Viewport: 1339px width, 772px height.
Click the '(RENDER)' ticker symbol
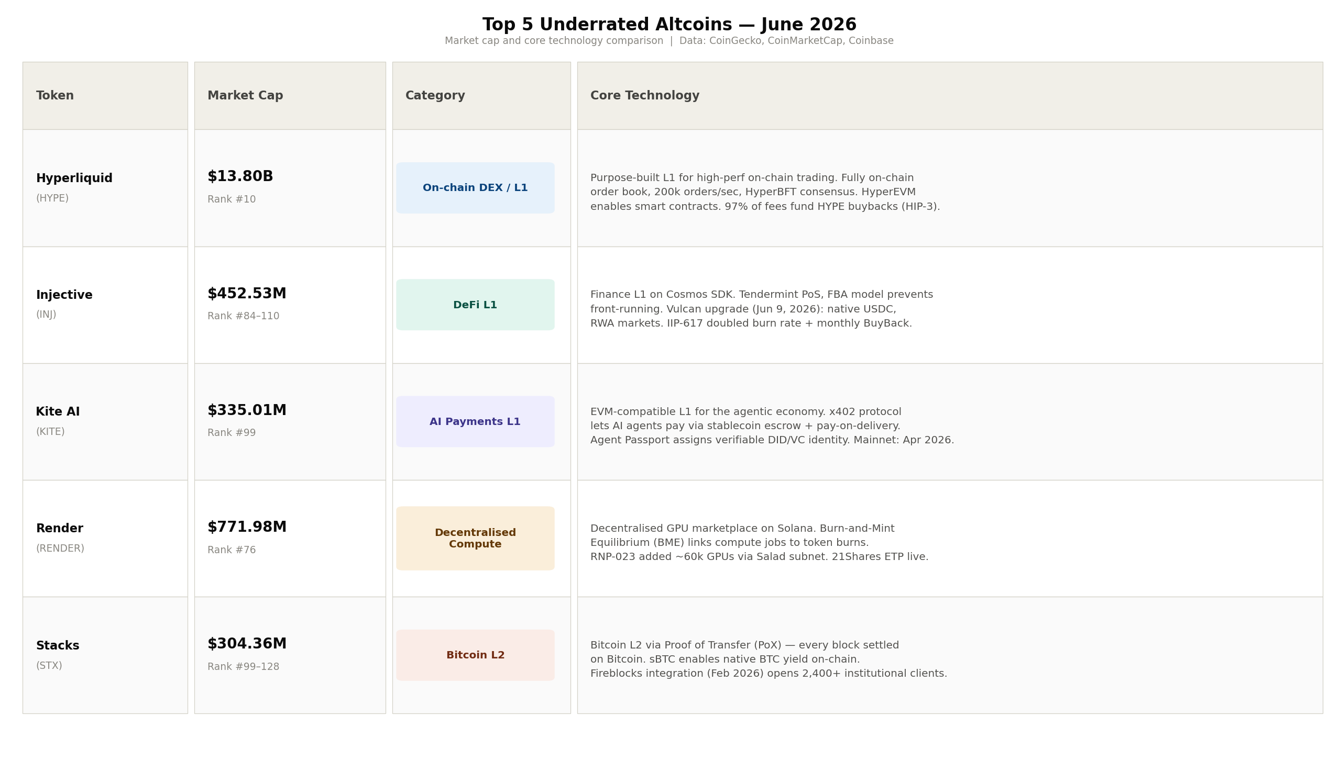[60, 549]
